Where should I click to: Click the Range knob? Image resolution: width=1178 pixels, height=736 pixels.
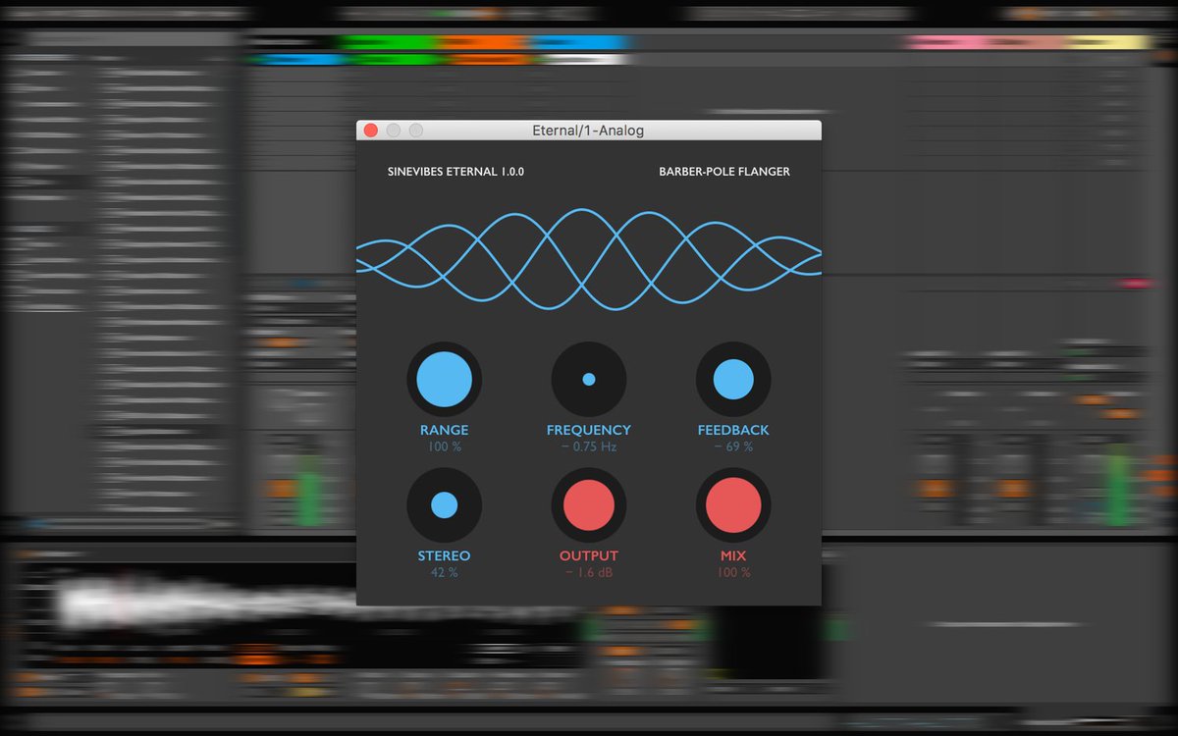(444, 379)
